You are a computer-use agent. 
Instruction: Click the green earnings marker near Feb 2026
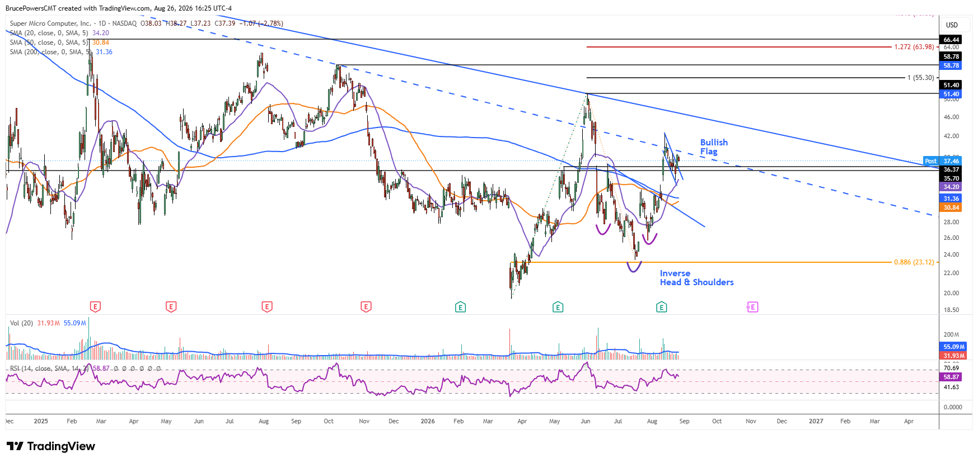pos(461,307)
